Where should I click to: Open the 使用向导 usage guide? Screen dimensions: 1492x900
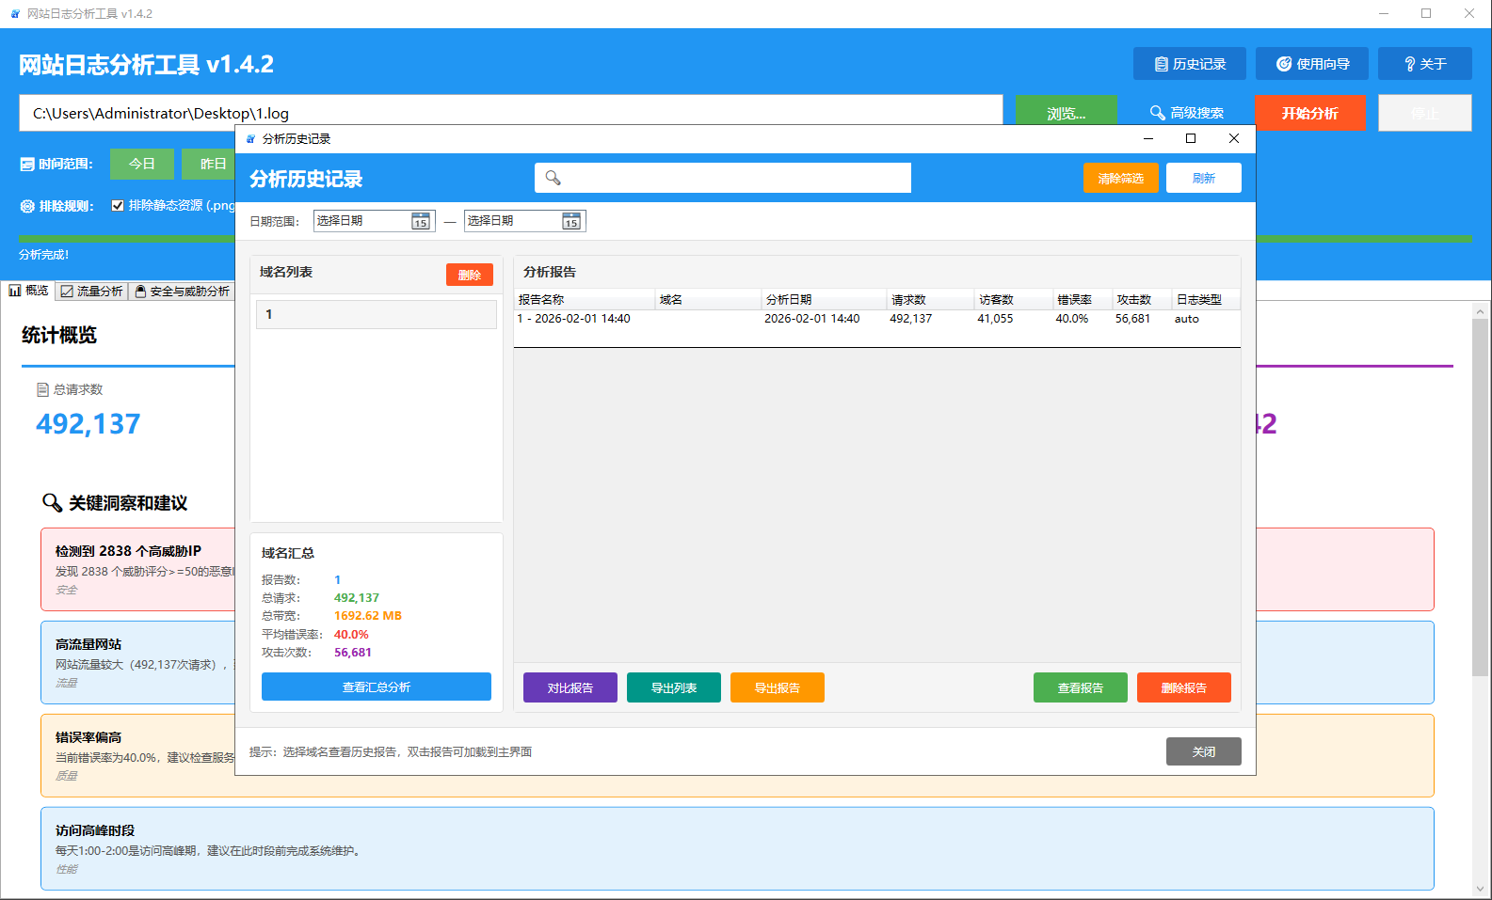[x=1311, y=64]
